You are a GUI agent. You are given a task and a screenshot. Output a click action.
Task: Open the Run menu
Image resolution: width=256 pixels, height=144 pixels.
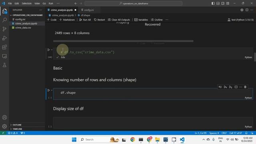click(51, 3)
